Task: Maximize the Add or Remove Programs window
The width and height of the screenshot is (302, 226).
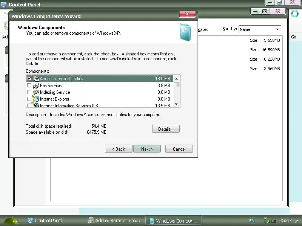Action: coord(265,12)
